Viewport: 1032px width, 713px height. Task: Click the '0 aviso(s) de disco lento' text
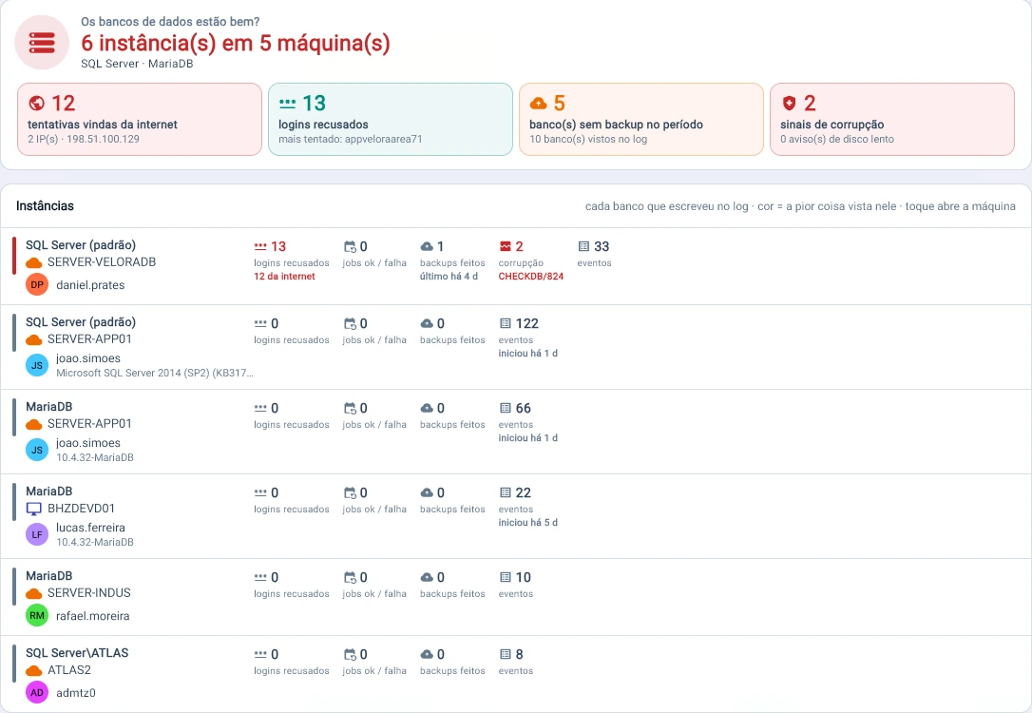(x=837, y=139)
